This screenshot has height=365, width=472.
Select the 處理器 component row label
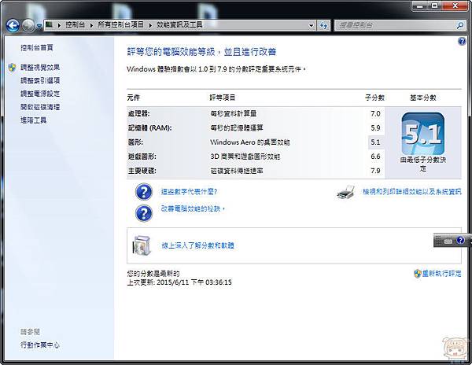coord(138,114)
